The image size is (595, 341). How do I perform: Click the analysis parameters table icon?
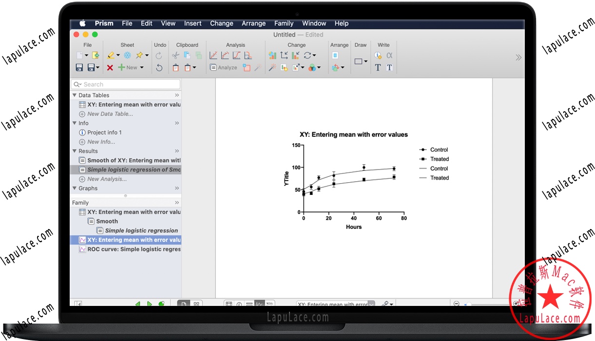247,68
